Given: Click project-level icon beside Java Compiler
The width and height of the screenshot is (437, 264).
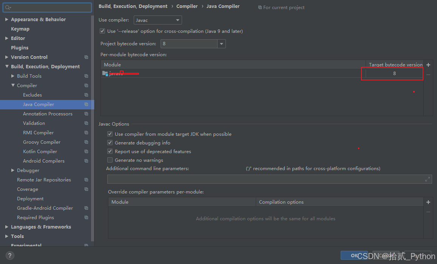Looking at the screenshot, I should [x=86, y=104].
